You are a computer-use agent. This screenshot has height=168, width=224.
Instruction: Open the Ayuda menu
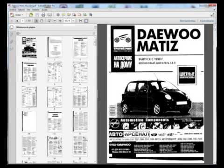tap(44, 10)
